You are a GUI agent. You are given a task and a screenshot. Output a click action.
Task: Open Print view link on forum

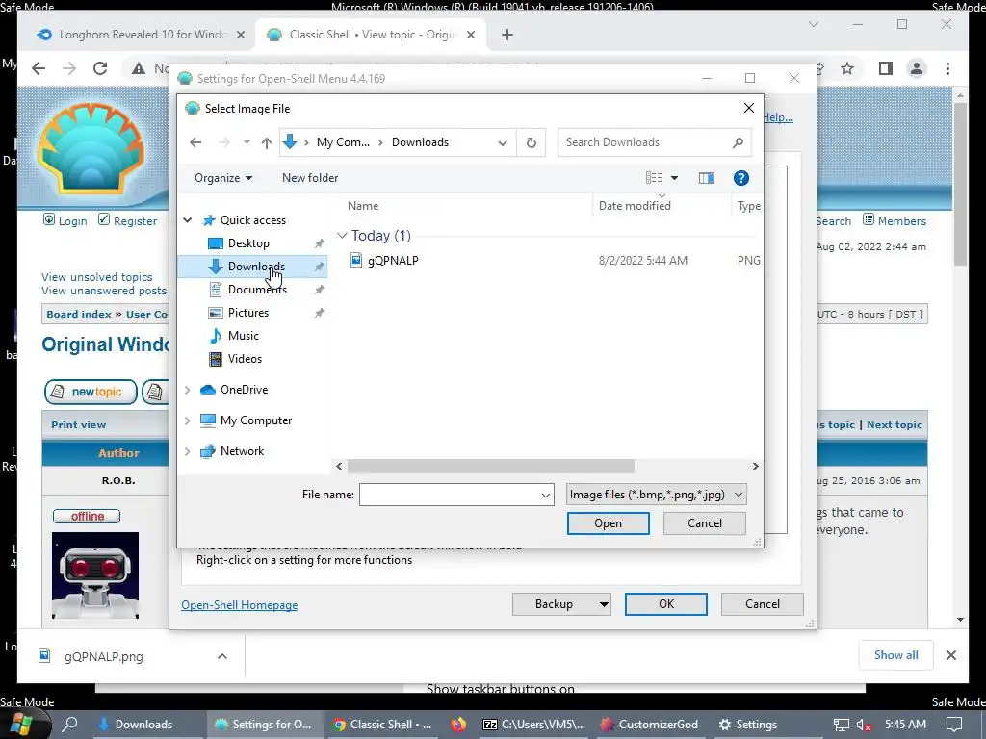pos(79,424)
